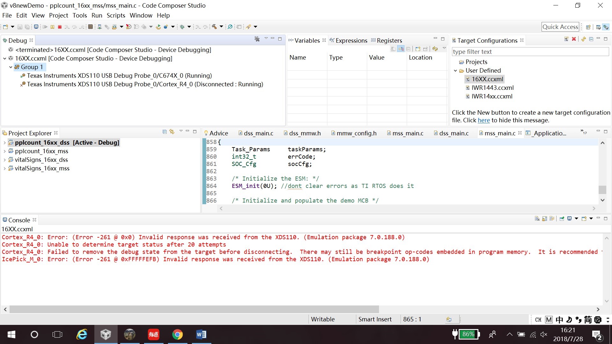Click the type filter text field

pyautogui.click(x=530, y=52)
